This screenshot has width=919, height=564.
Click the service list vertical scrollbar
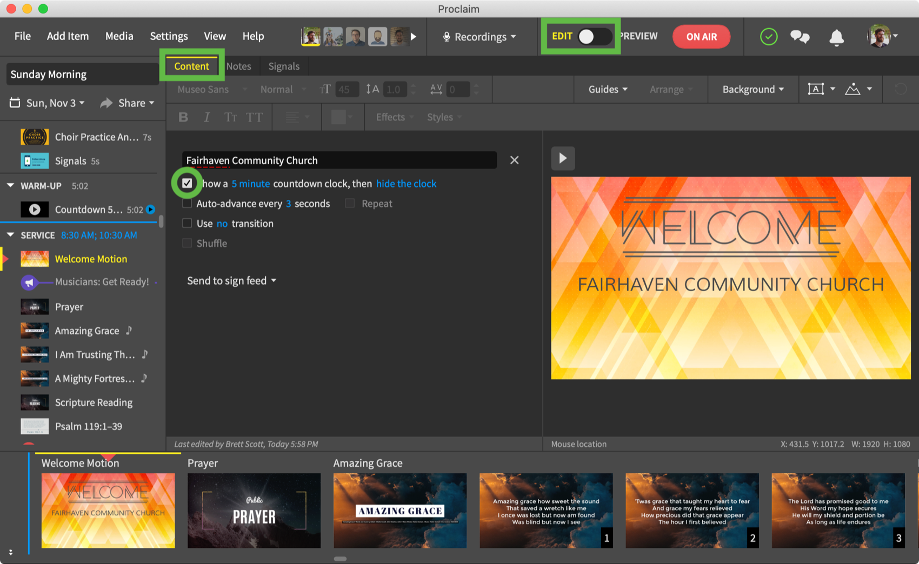coord(161,221)
